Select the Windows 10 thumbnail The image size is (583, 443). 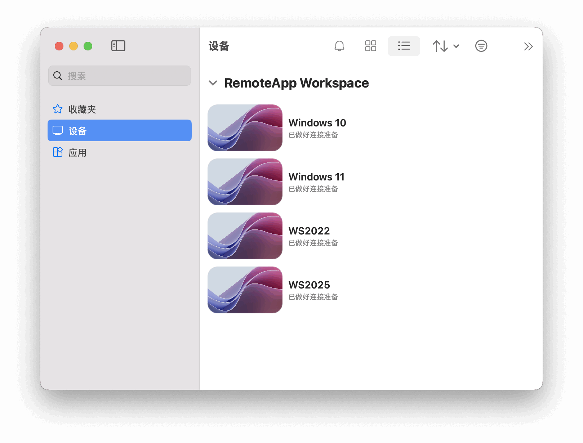245,128
